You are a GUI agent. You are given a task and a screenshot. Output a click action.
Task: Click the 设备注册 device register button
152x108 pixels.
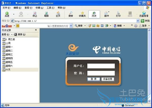[108, 79]
